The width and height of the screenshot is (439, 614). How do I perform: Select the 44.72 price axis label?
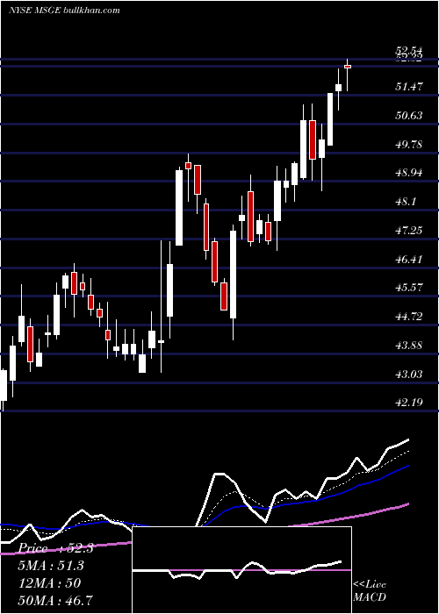pos(409,317)
